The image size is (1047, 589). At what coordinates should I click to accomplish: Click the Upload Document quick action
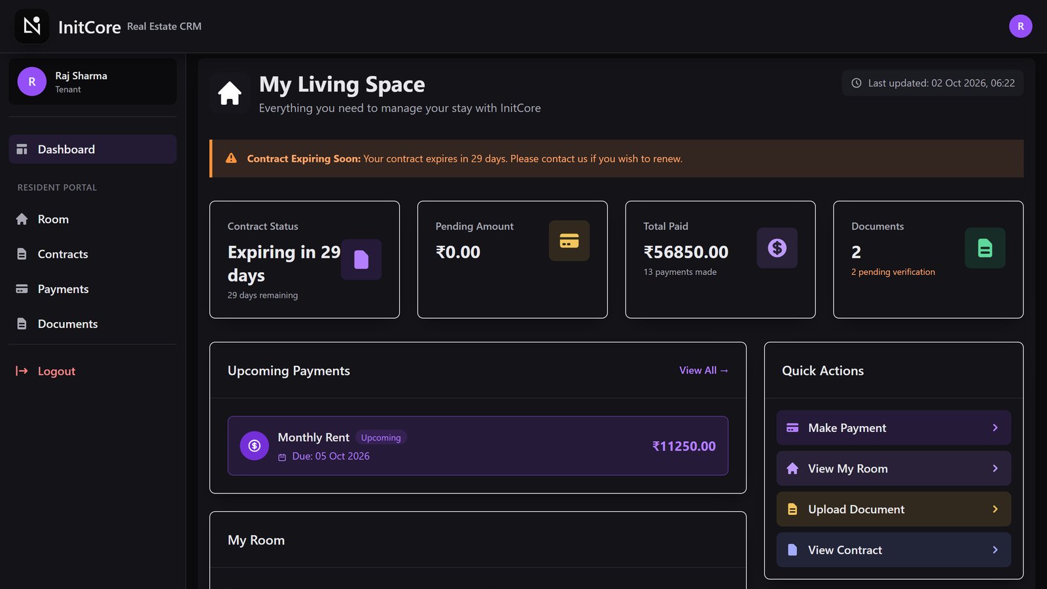click(x=894, y=509)
